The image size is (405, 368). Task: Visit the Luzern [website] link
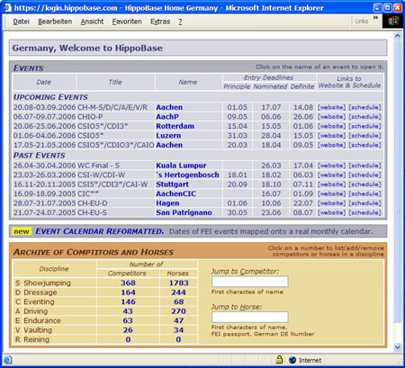(331, 136)
